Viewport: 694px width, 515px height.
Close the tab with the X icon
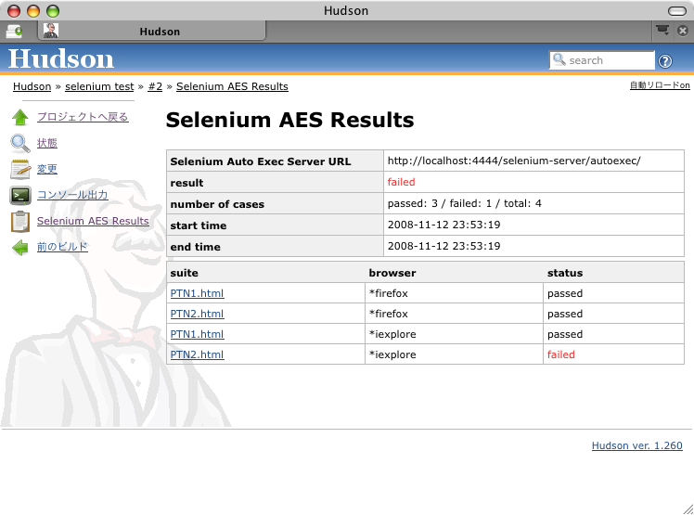click(x=683, y=31)
